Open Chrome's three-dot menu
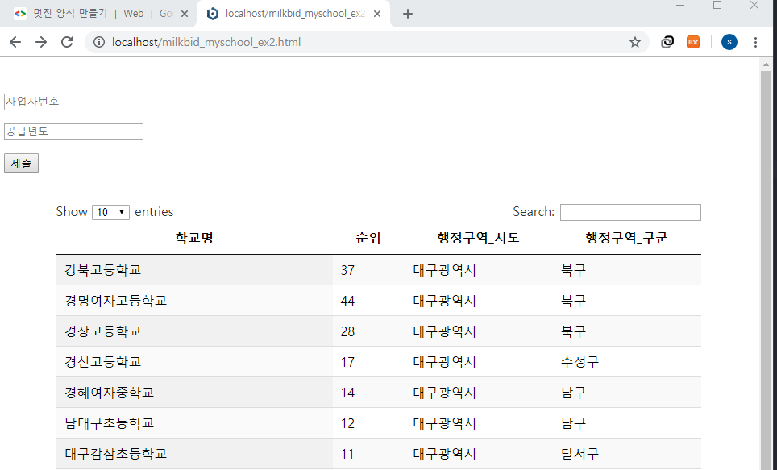The height and width of the screenshot is (470, 777). (755, 42)
